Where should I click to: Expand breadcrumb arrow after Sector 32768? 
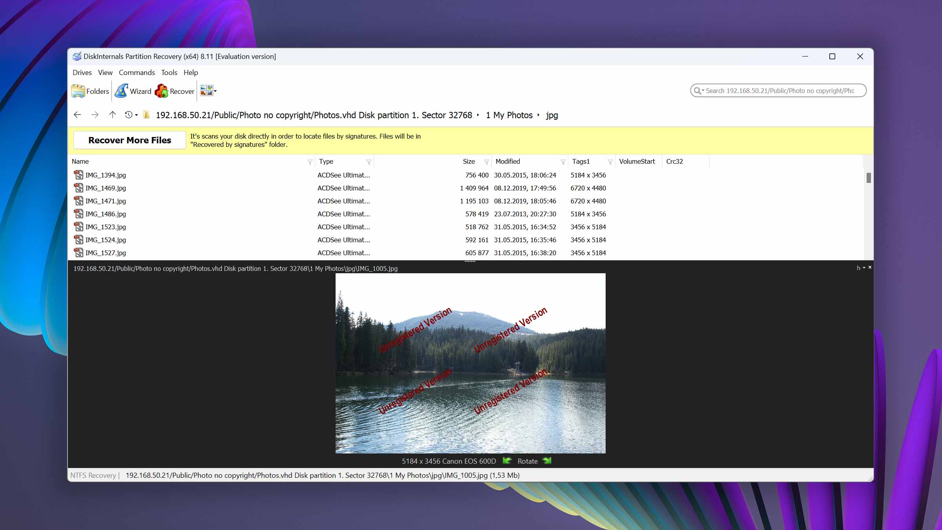tap(478, 115)
